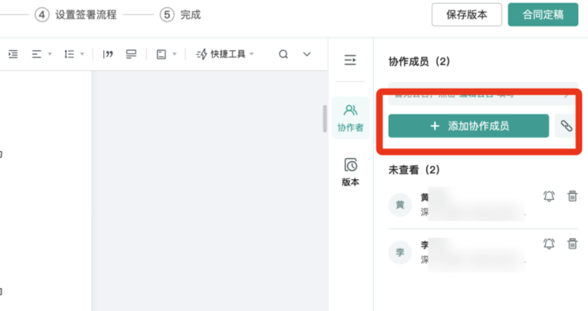Click the paragraph spacing icon in the toolbar
The width and height of the screenshot is (588, 311).
pyautogui.click(x=131, y=54)
